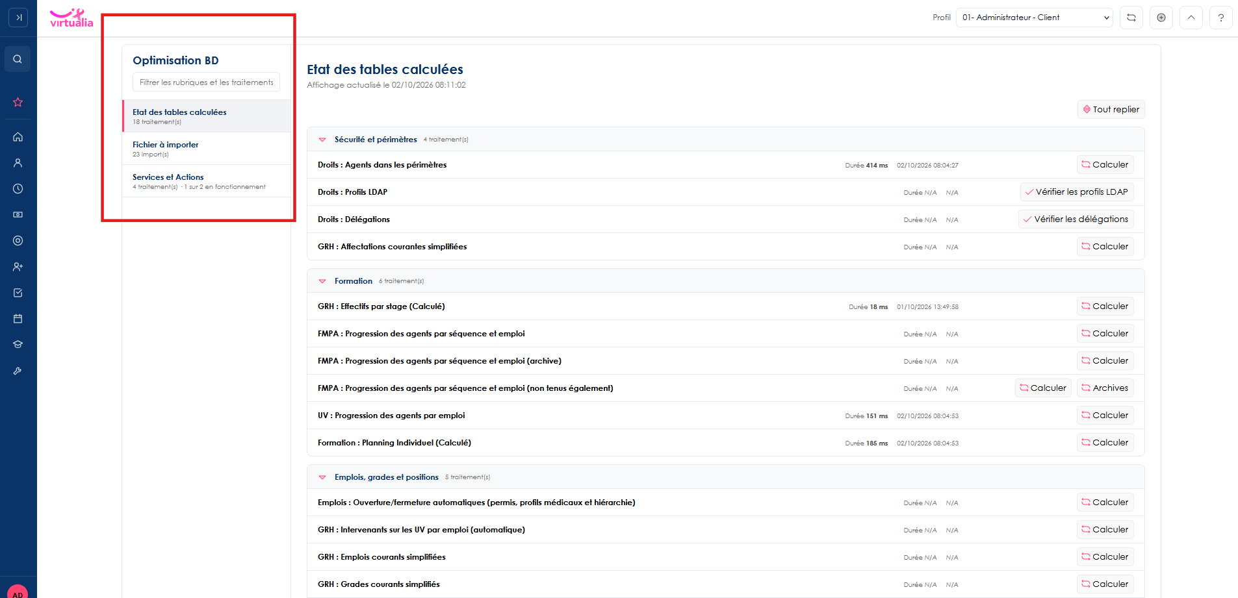Open the calendar icon in sidebar
Screen dimensions: 1238x598
point(18,319)
